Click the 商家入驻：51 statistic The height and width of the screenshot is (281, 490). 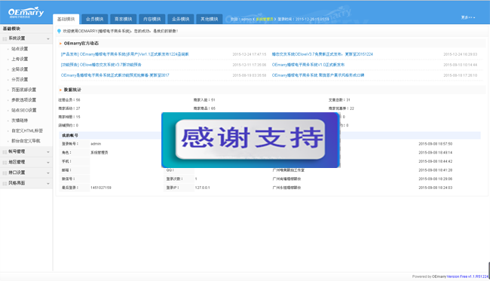[204, 100]
